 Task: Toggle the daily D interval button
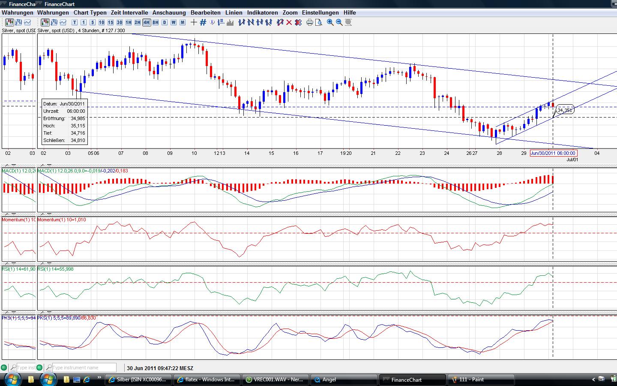click(x=165, y=22)
